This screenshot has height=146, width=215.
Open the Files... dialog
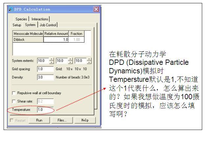(x=62, y=120)
